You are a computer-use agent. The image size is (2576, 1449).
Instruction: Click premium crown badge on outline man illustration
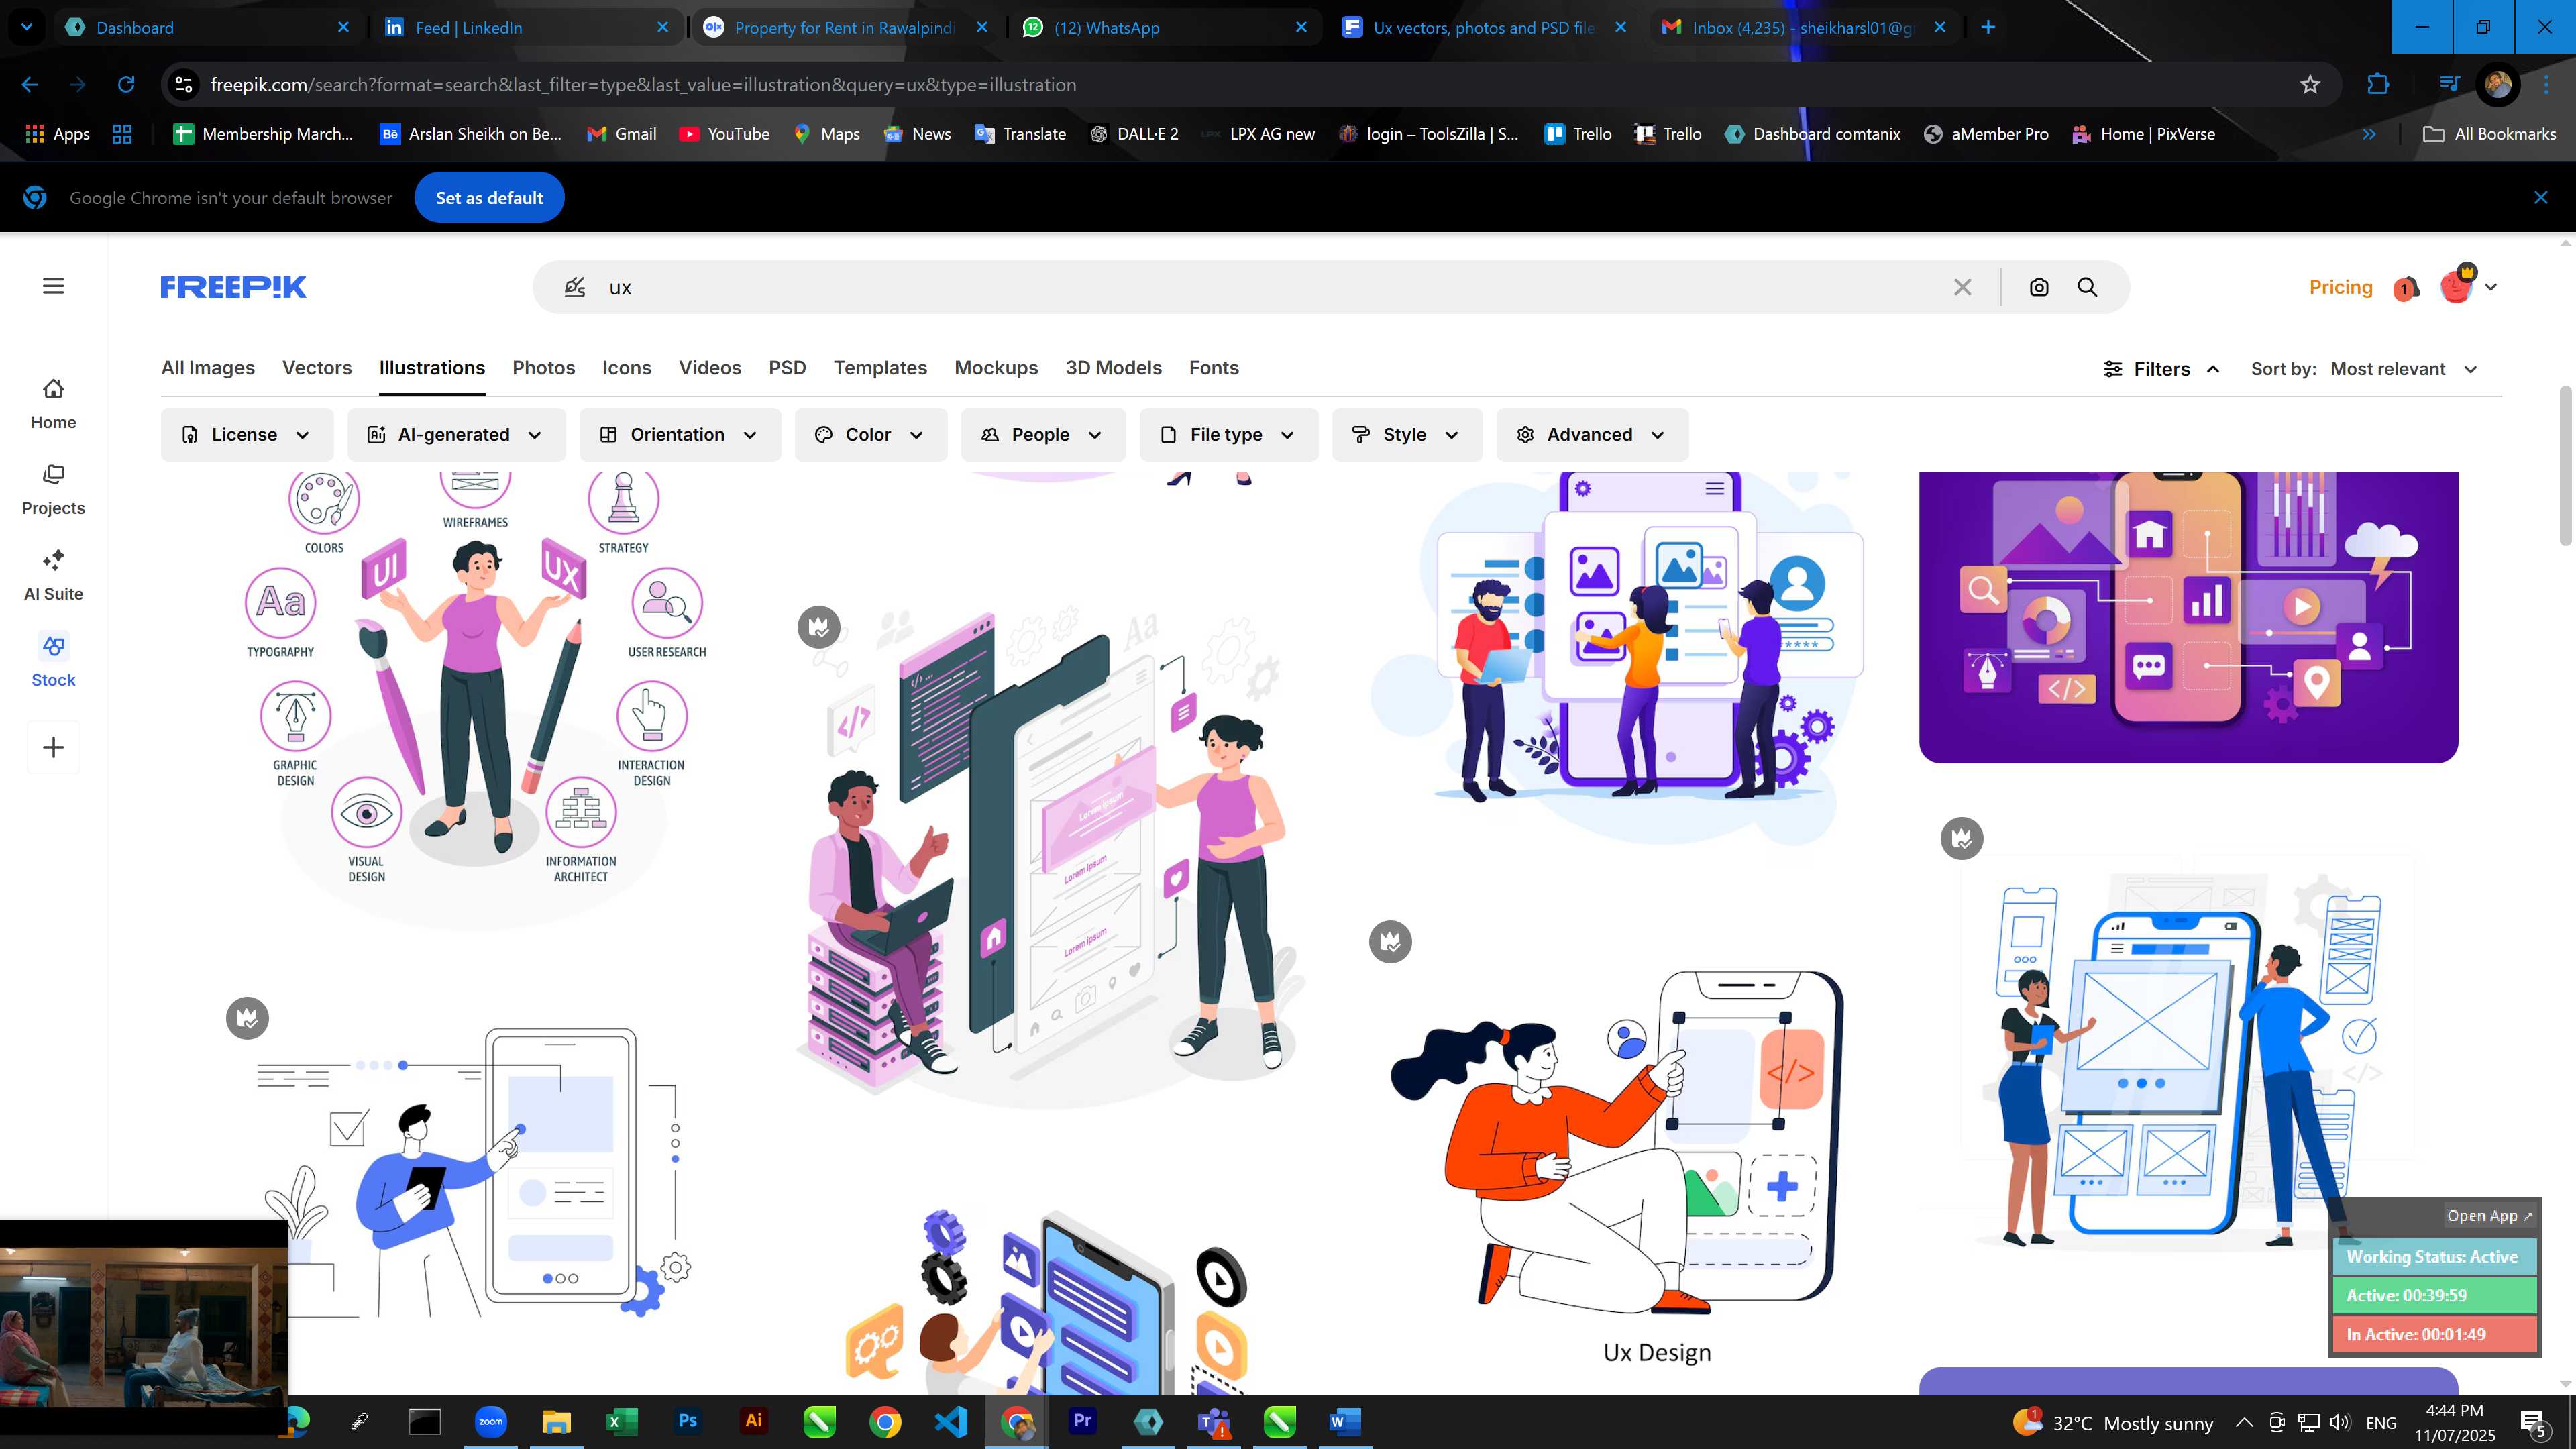248,1018
